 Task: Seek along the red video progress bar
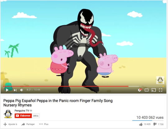[84, 86]
